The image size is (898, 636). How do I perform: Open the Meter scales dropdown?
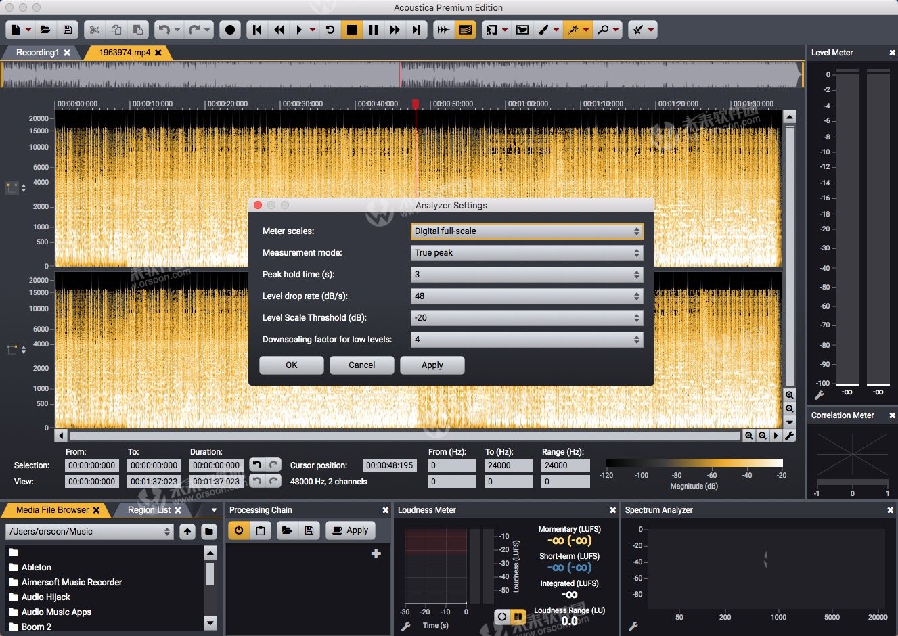click(526, 231)
